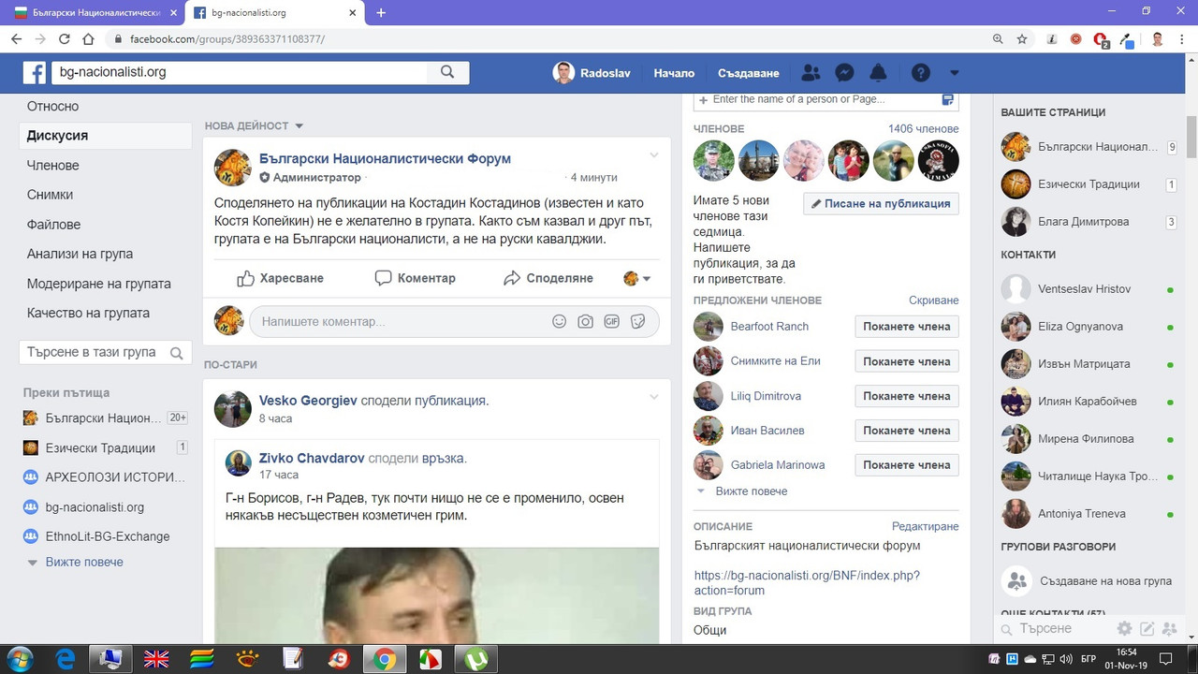Add a GIF to the comment

611,321
